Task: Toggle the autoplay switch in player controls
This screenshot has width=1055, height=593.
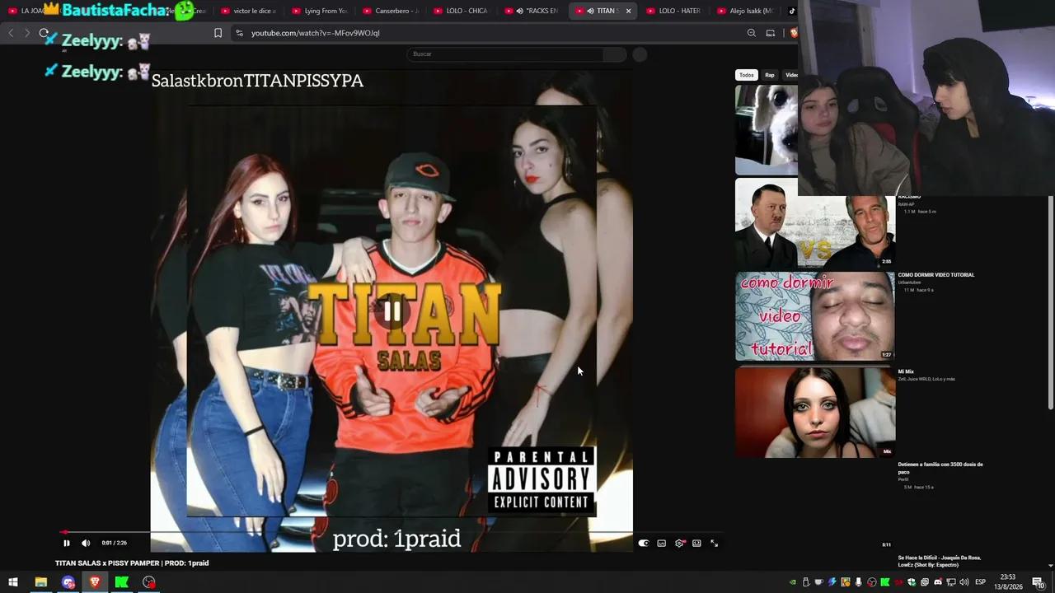Action: (644, 544)
